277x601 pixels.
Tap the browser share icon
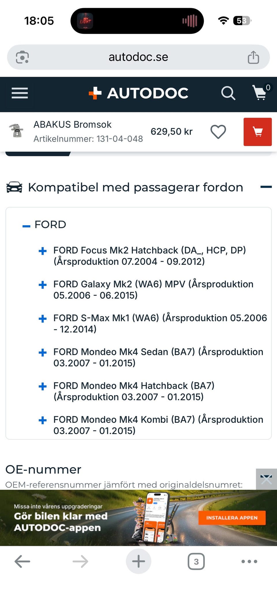click(x=253, y=57)
